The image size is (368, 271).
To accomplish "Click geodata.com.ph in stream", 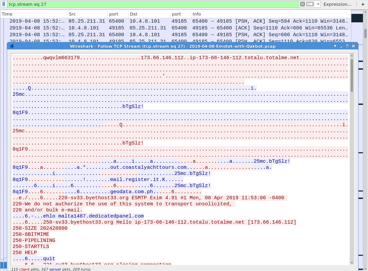I will click(132, 191).
